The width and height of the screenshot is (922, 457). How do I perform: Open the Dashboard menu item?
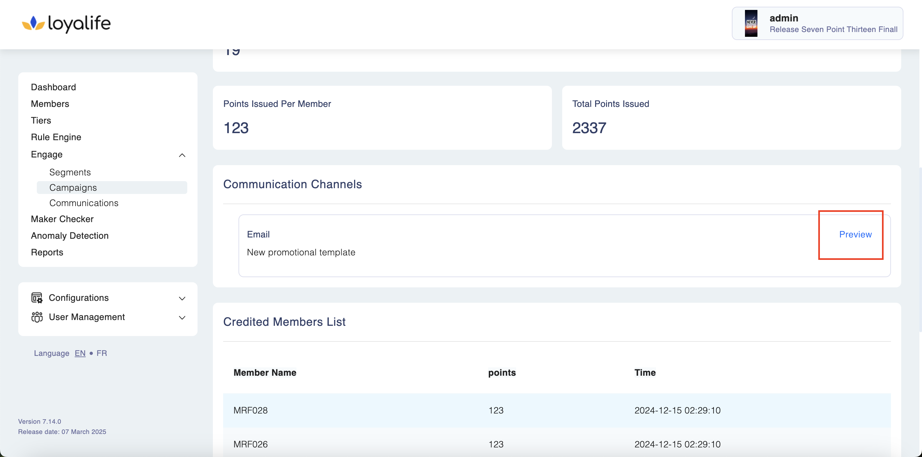[53, 87]
